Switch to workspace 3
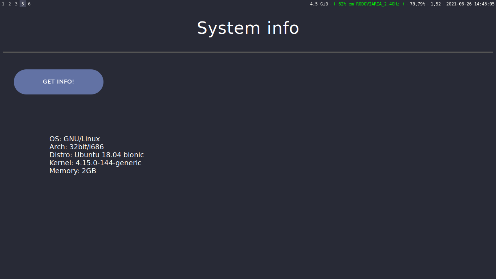This screenshot has height=279, width=496. (x=16, y=4)
